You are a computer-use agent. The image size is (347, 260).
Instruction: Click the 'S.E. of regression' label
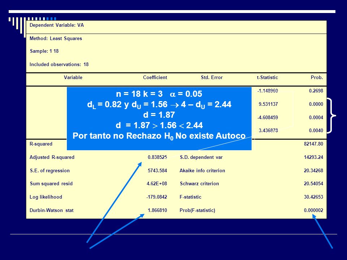50,171
